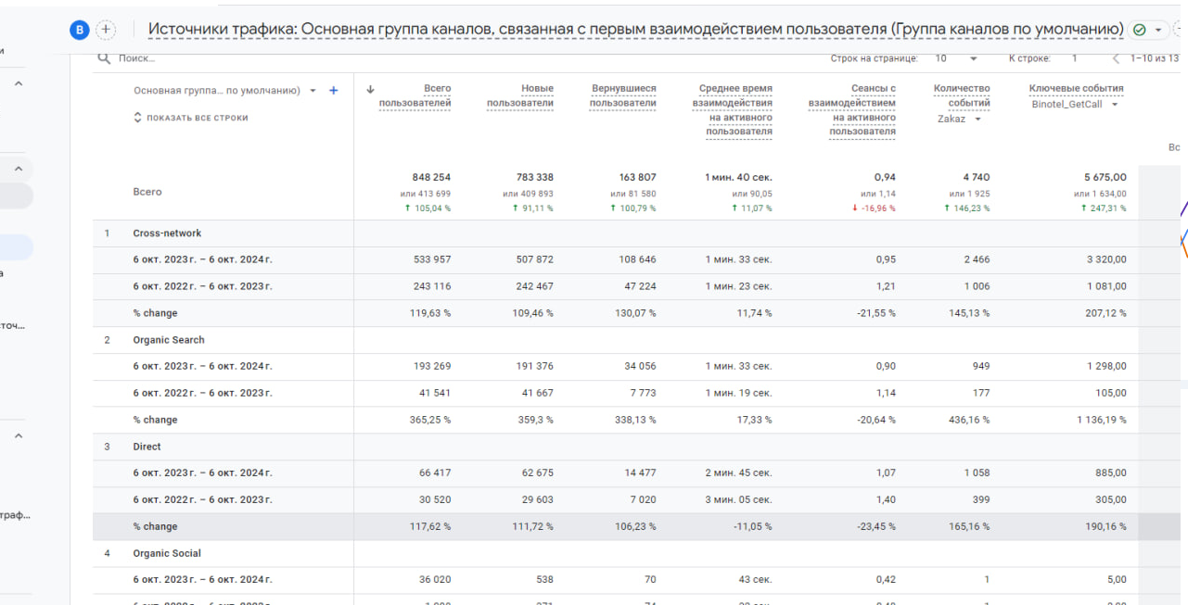Collapse the bottom sidebar section chevron
Screen dimensions: 1188x605
(18, 435)
